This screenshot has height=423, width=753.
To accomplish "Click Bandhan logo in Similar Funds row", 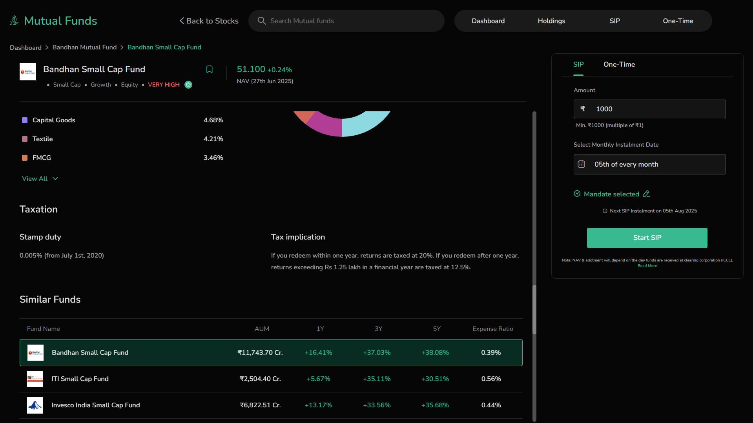I will [x=35, y=353].
